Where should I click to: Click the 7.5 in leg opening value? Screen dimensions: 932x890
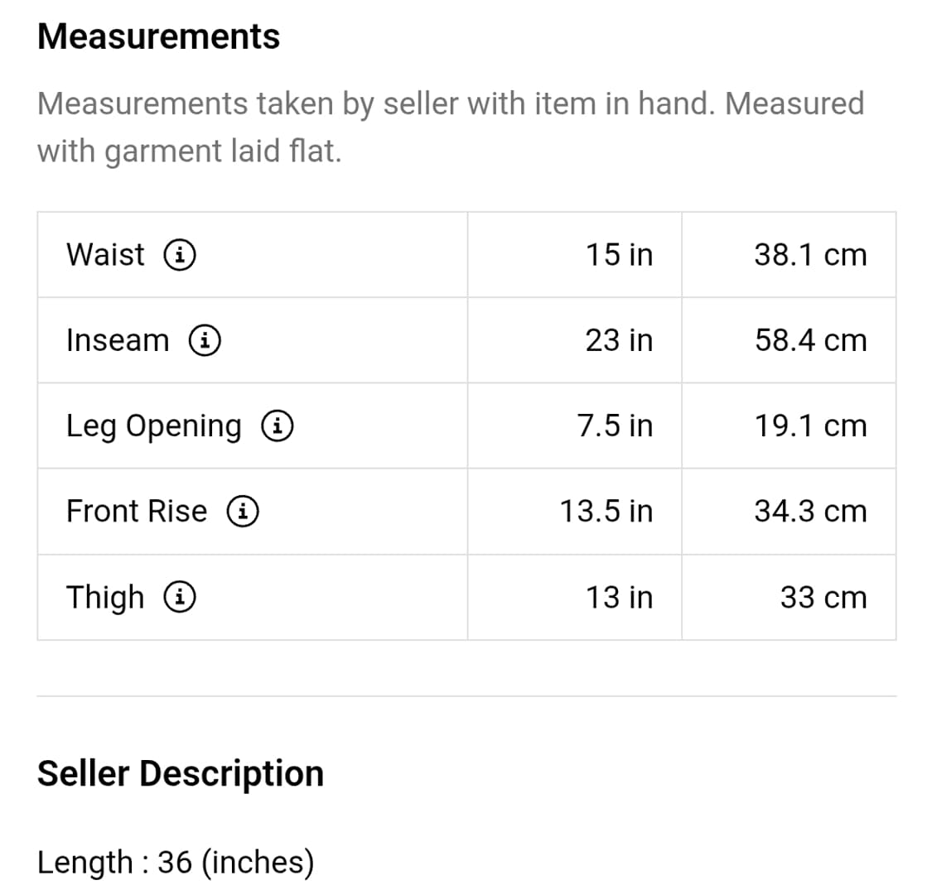(x=616, y=426)
